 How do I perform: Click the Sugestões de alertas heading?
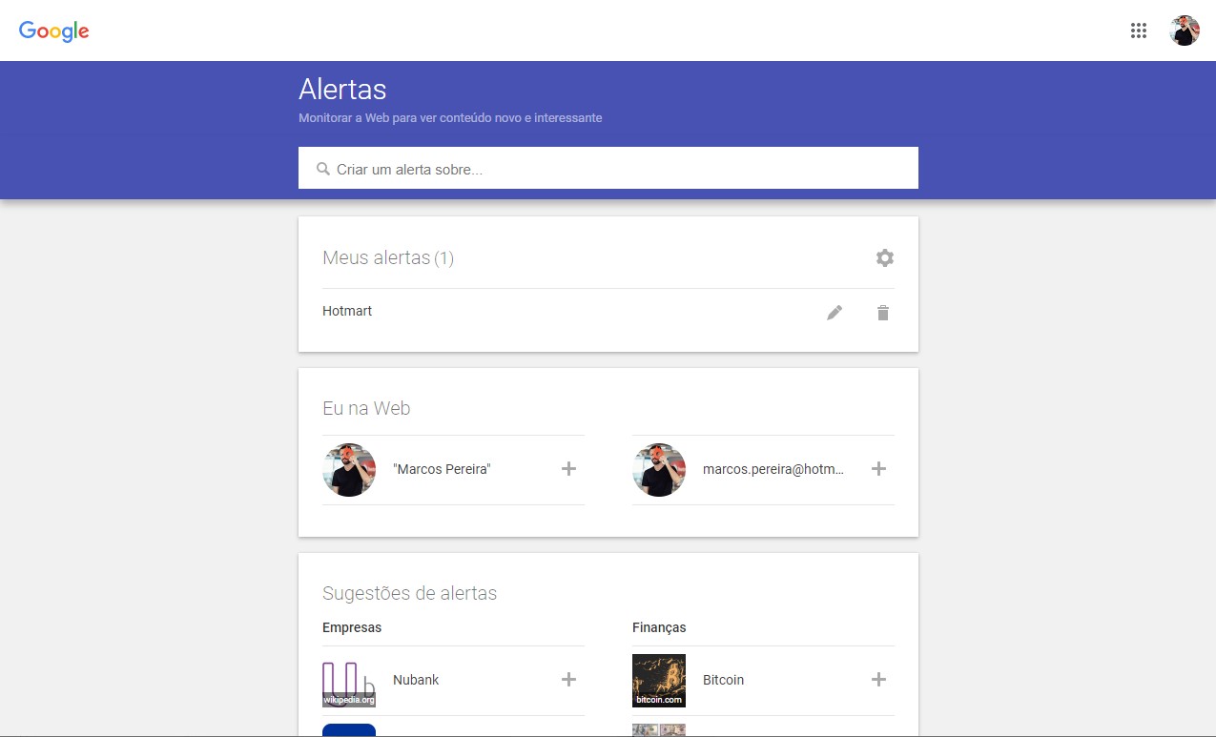(409, 593)
